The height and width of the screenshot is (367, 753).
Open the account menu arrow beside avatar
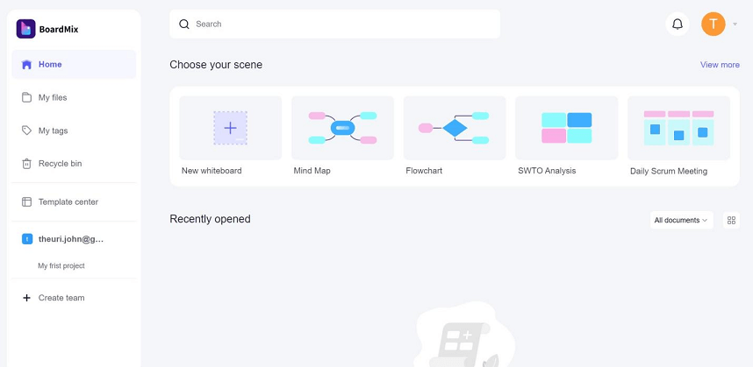pyautogui.click(x=735, y=24)
